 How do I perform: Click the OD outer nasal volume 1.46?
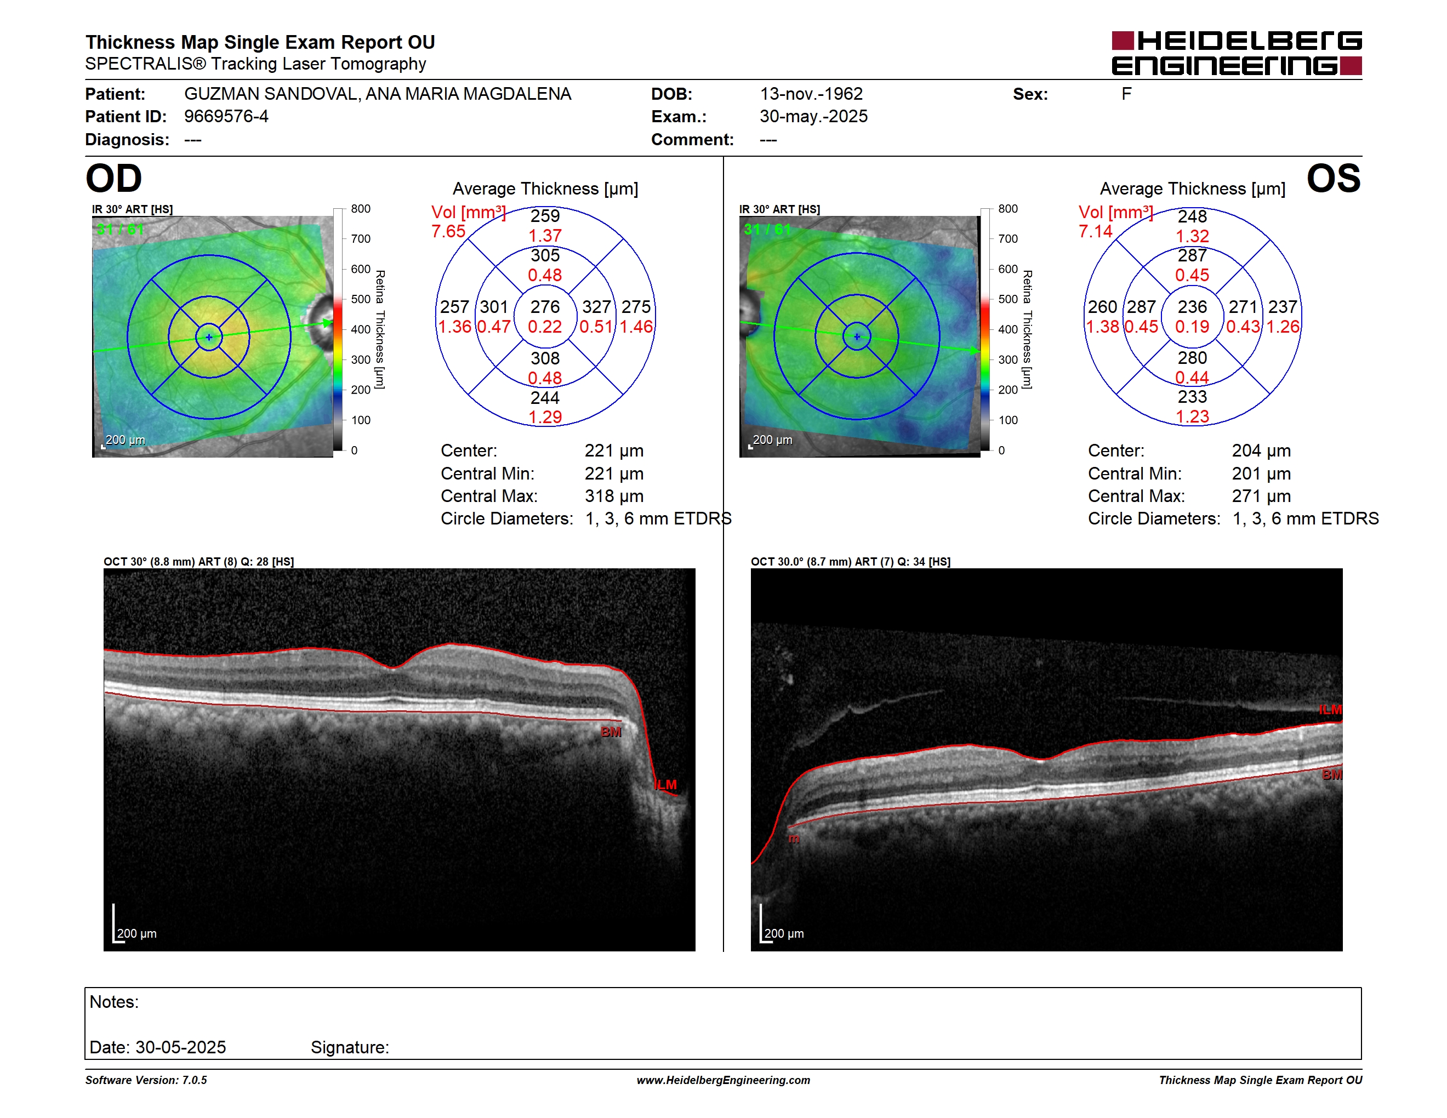[636, 327]
